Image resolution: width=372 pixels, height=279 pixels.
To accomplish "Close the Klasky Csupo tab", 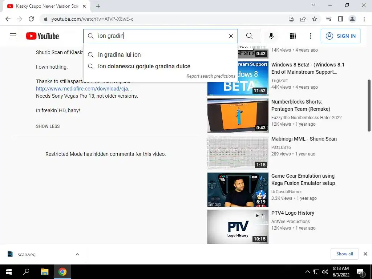I will [84, 6].
